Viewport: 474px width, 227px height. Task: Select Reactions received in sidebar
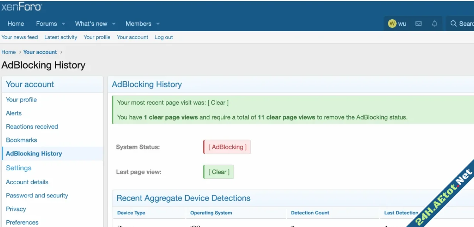pyautogui.click(x=32, y=127)
